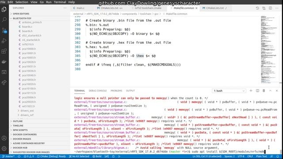Split the terminal panel

[x=257, y=91]
